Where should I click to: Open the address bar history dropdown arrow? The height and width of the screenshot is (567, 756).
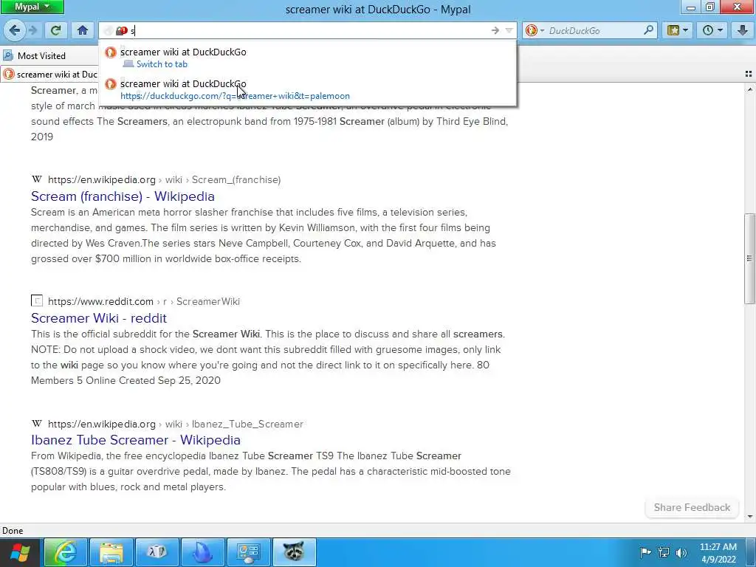[509, 31]
